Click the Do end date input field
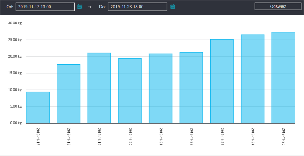This screenshot has width=304, height=156. coord(137,7)
